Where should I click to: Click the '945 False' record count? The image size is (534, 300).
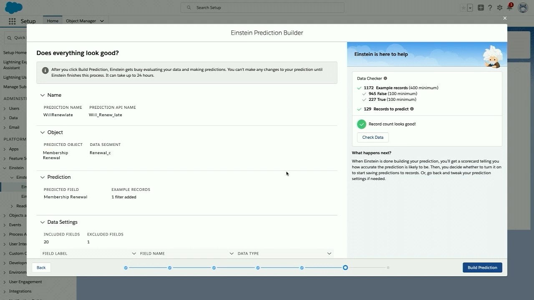click(393, 94)
